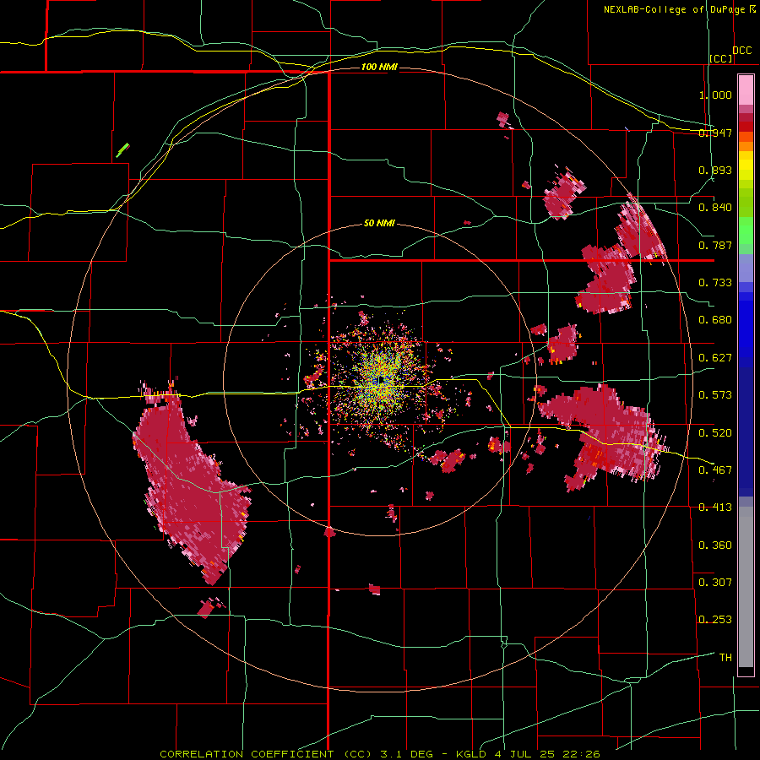Select the 0.733 scale value
Screen dimensions: 760x760
[x=715, y=283]
